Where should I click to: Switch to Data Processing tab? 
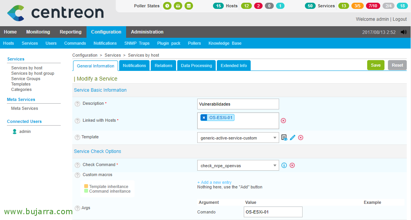(x=196, y=65)
